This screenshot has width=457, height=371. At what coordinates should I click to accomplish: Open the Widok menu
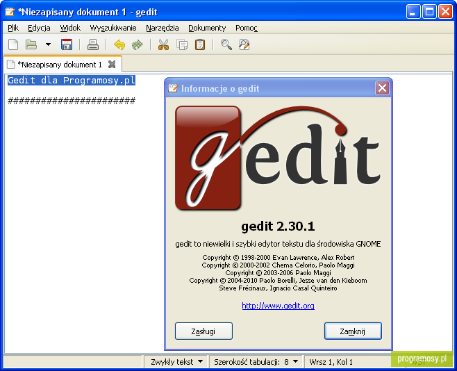tap(70, 28)
